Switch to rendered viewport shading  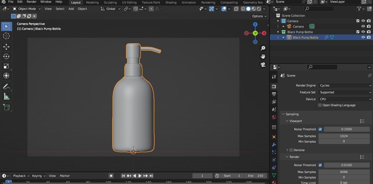click(259, 9)
